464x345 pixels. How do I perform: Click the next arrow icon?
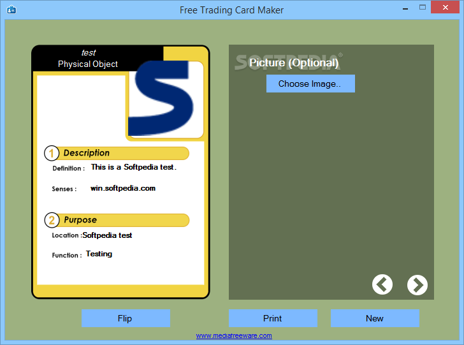coord(417,285)
